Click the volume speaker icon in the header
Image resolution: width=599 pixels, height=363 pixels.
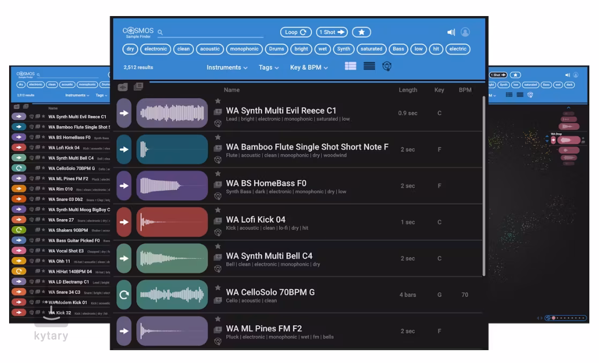tap(451, 32)
